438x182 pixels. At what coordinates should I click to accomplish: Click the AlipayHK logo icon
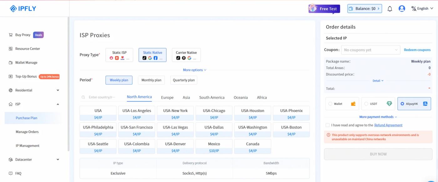[425, 104]
